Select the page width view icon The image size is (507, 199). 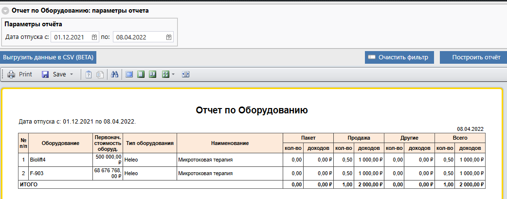129,74
